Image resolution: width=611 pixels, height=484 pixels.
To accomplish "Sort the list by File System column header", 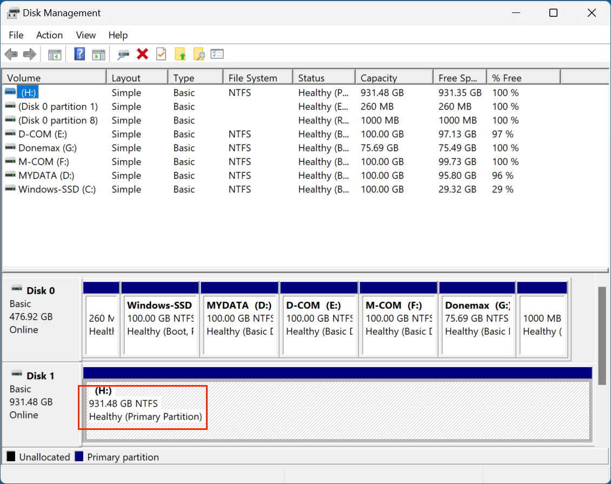I will pyautogui.click(x=253, y=78).
